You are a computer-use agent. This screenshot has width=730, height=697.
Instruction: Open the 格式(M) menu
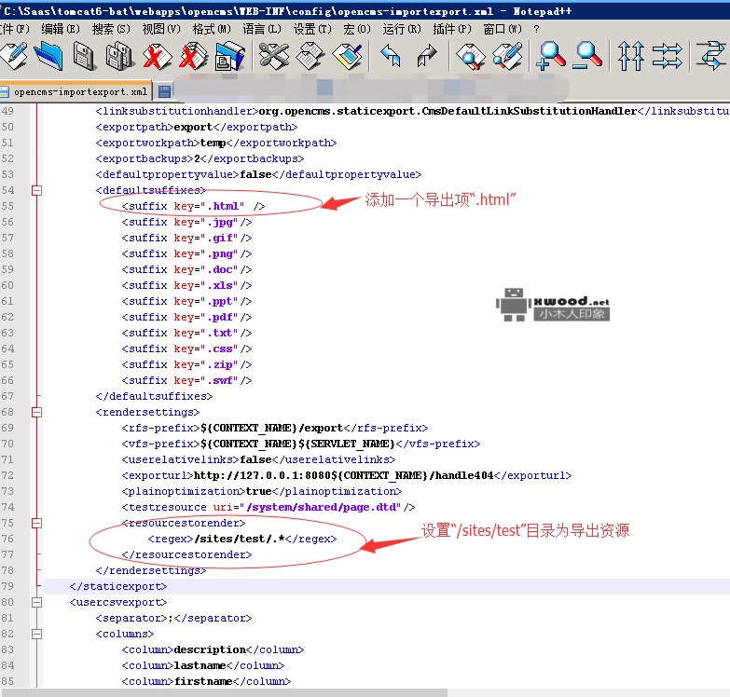(x=212, y=29)
